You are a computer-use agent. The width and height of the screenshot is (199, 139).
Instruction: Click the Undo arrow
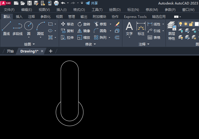click(x=63, y=3)
